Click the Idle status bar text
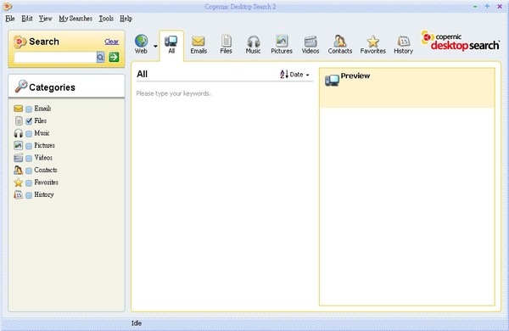The width and height of the screenshot is (509, 331). coord(137,323)
